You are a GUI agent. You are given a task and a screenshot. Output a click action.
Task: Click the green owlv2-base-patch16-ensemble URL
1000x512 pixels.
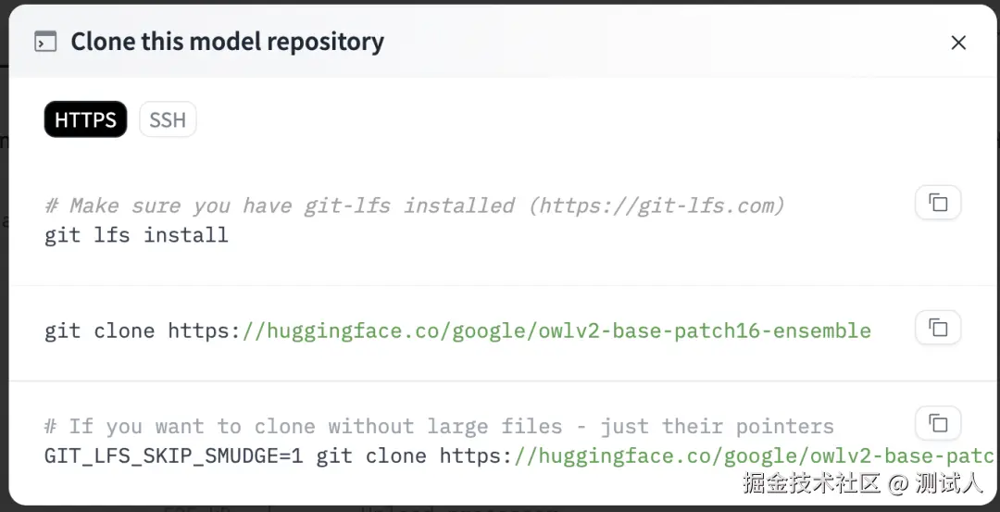tap(556, 331)
